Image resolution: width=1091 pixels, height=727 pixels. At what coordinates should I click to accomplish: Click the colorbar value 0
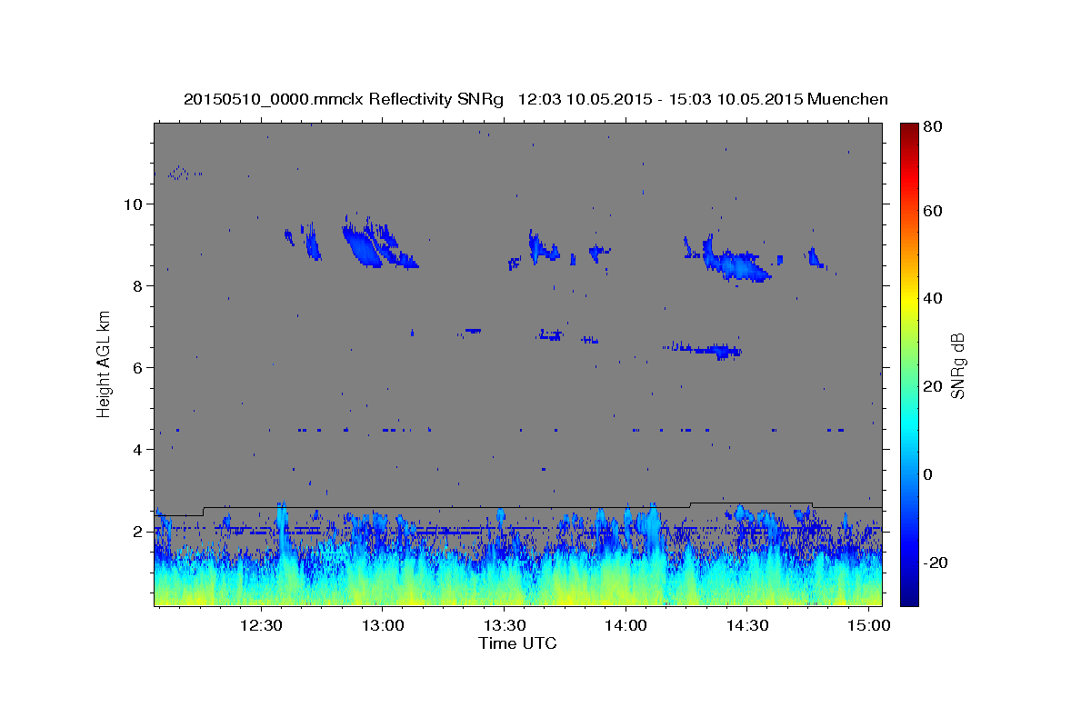(927, 473)
